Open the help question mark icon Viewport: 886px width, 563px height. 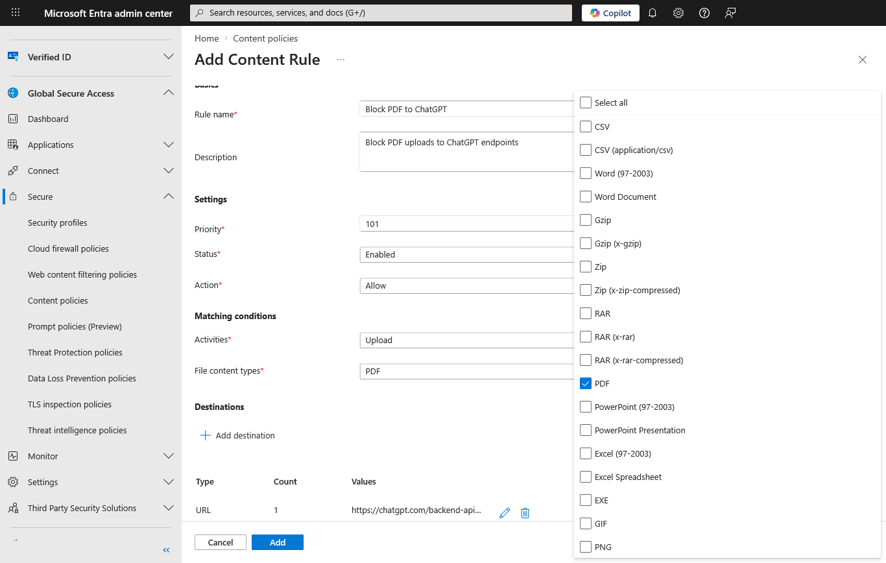click(x=704, y=13)
